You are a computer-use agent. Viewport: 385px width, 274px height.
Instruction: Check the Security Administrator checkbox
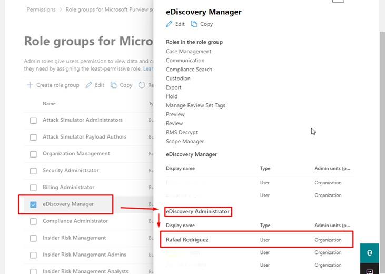coord(33,171)
